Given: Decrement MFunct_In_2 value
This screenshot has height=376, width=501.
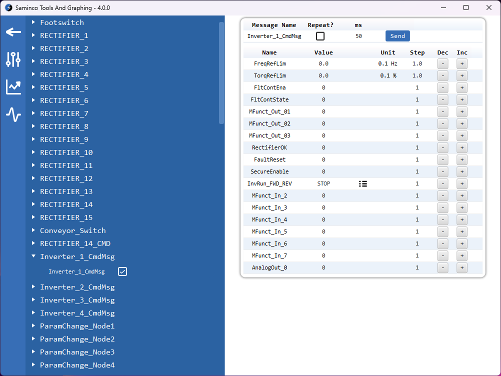Looking at the screenshot, I should pos(442,195).
